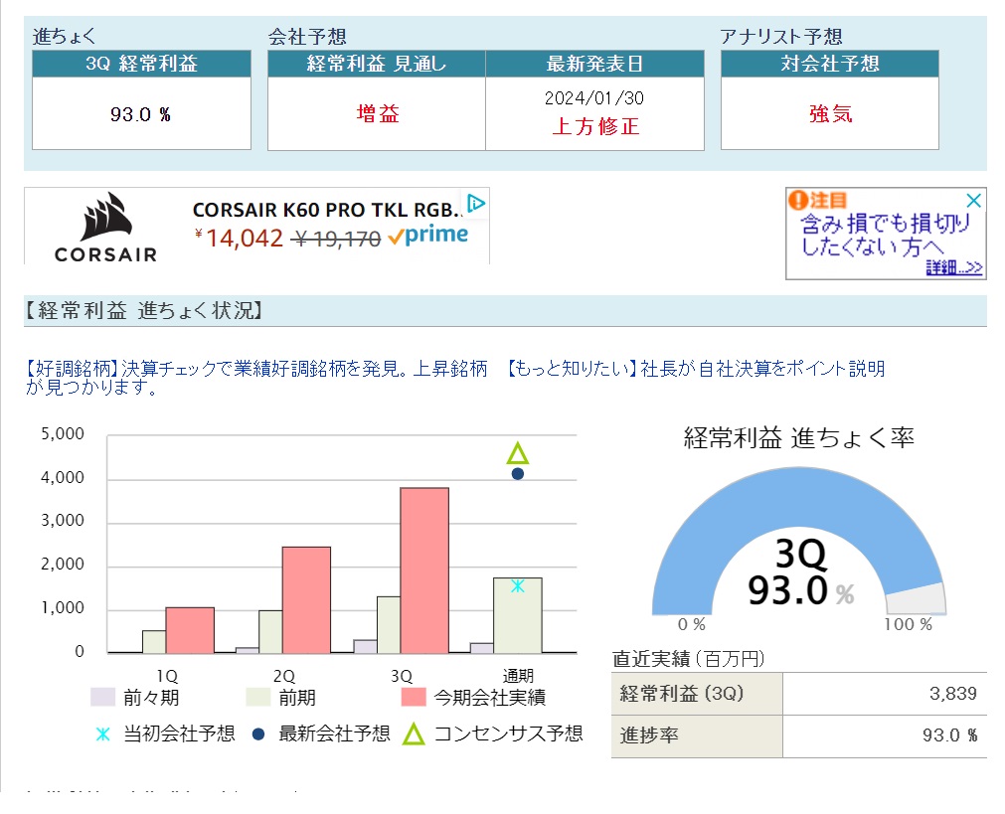Click the コンセンサス予想 legend triangle icon
1005x814 pixels.
tap(414, 734)
